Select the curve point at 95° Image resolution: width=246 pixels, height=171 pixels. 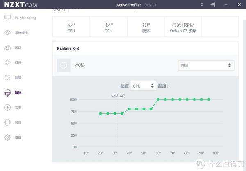click(209, 99)
